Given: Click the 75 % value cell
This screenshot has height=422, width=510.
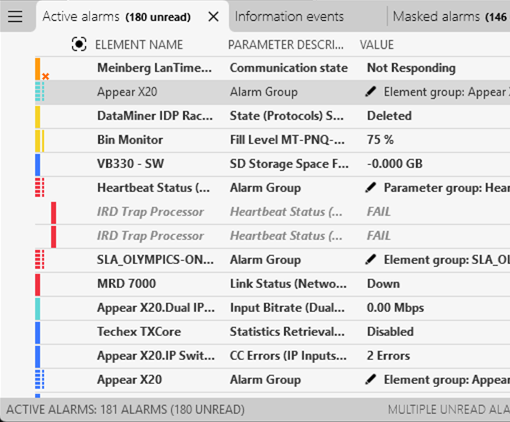Looking at the screenshot, I should [x=380, y=140].
